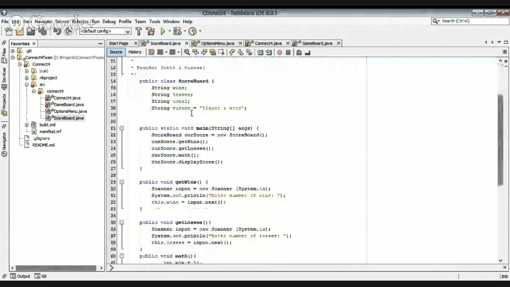The height and width of the screenshot is (287, 510).
Task: Click Shift Line Right icon
Action: coord(269,52)
